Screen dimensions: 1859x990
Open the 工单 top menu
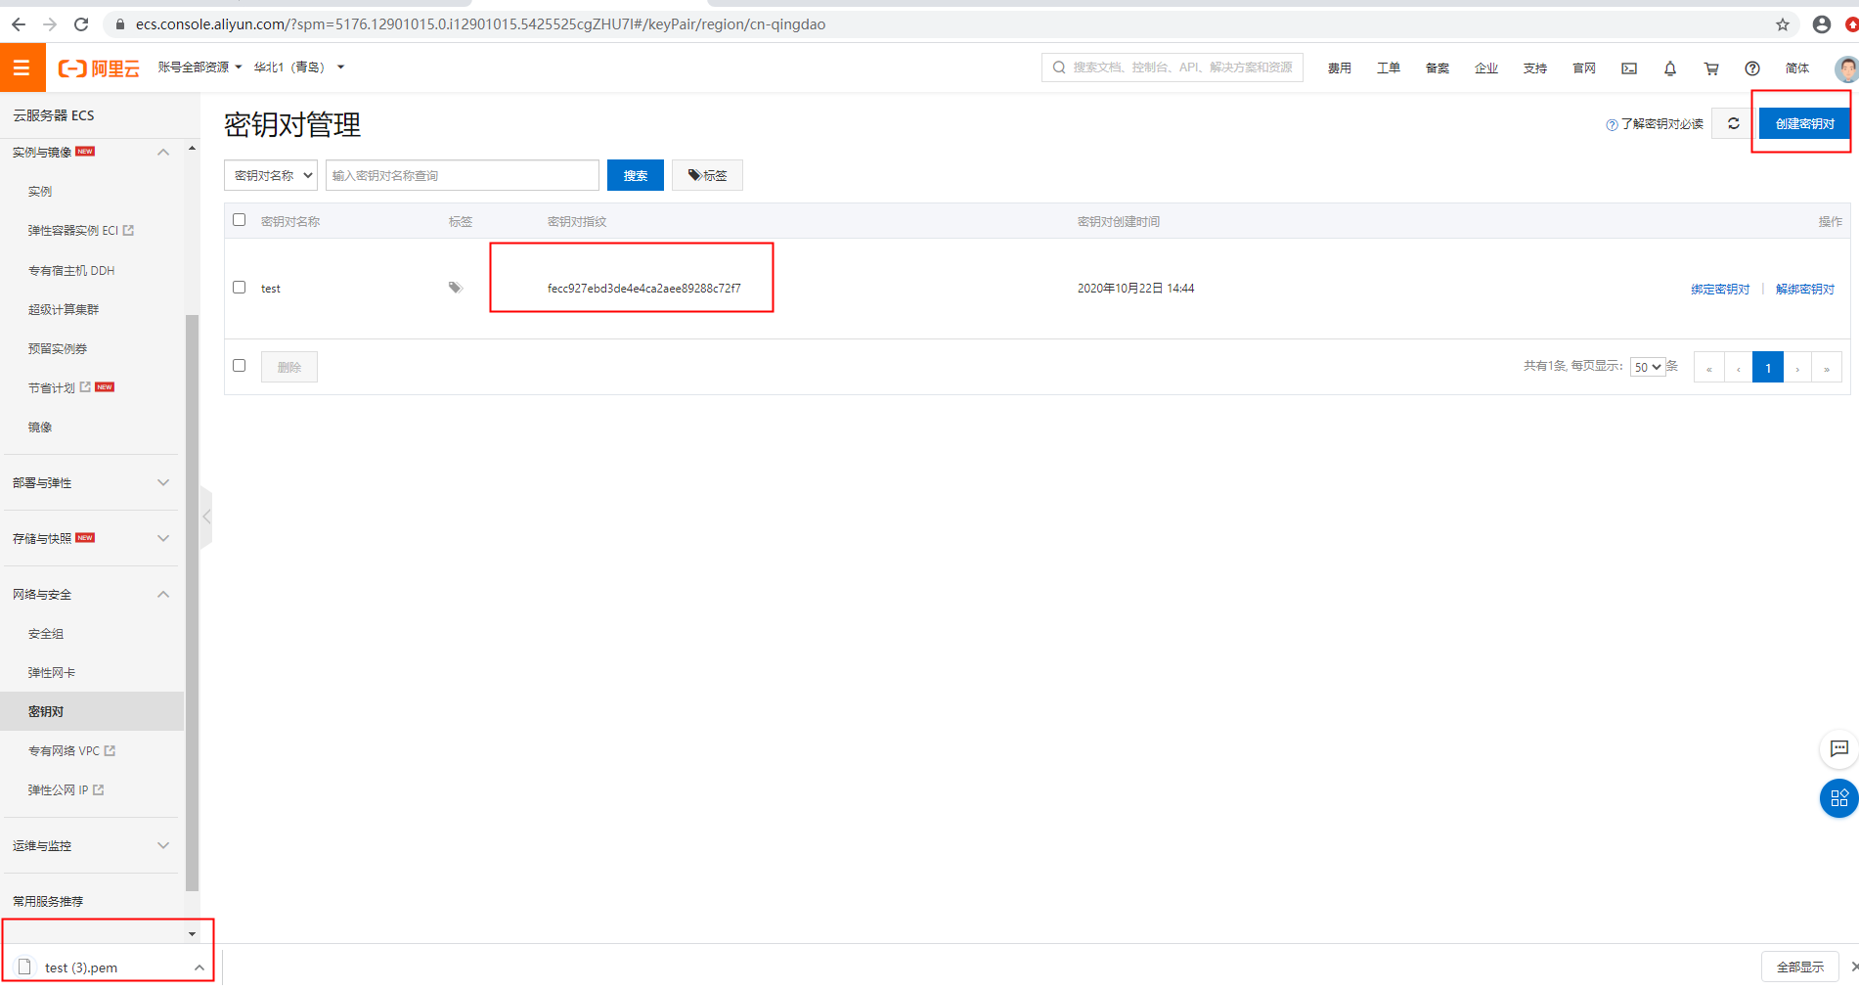pos(1389,67)
